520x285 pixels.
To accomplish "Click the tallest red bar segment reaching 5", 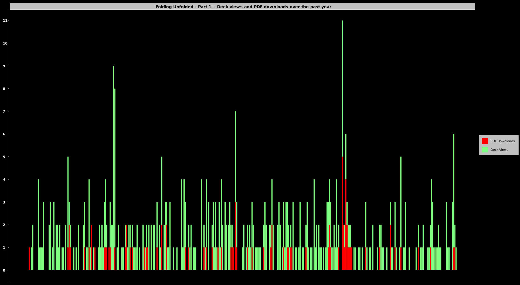I will [x=342, y=213].
